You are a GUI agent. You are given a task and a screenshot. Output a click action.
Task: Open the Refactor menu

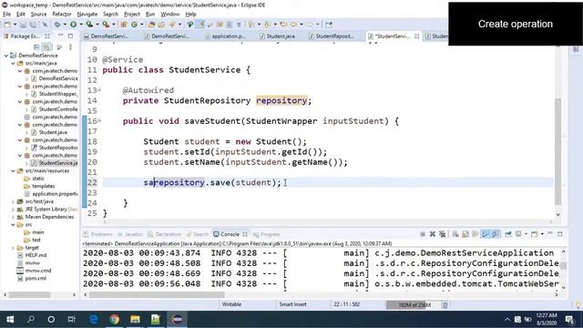[62, 15]
